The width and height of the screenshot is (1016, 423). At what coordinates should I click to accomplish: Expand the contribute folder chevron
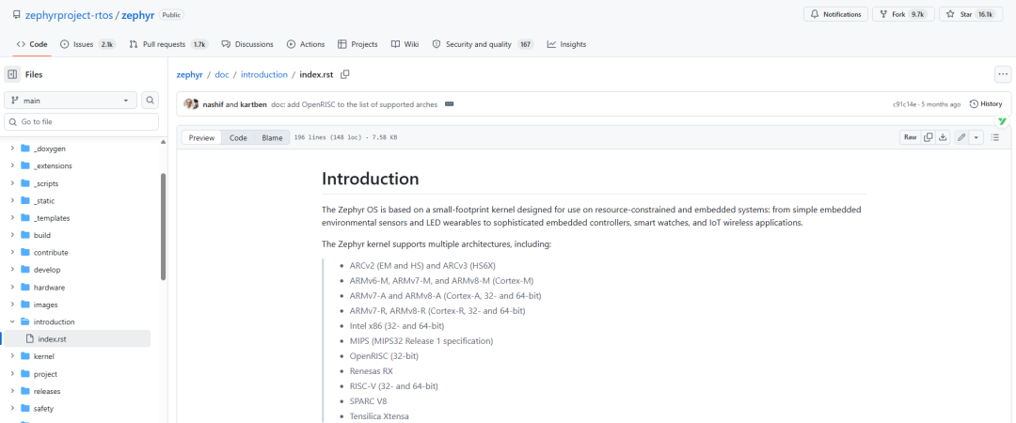(x=12, y=252)
